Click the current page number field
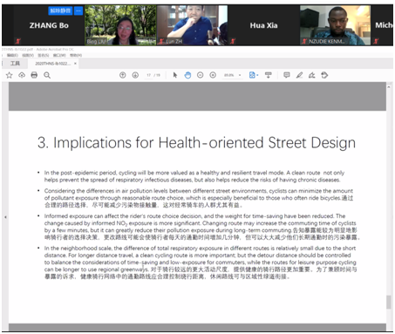This screenshot has width=395, height=334. coord(149,75)
